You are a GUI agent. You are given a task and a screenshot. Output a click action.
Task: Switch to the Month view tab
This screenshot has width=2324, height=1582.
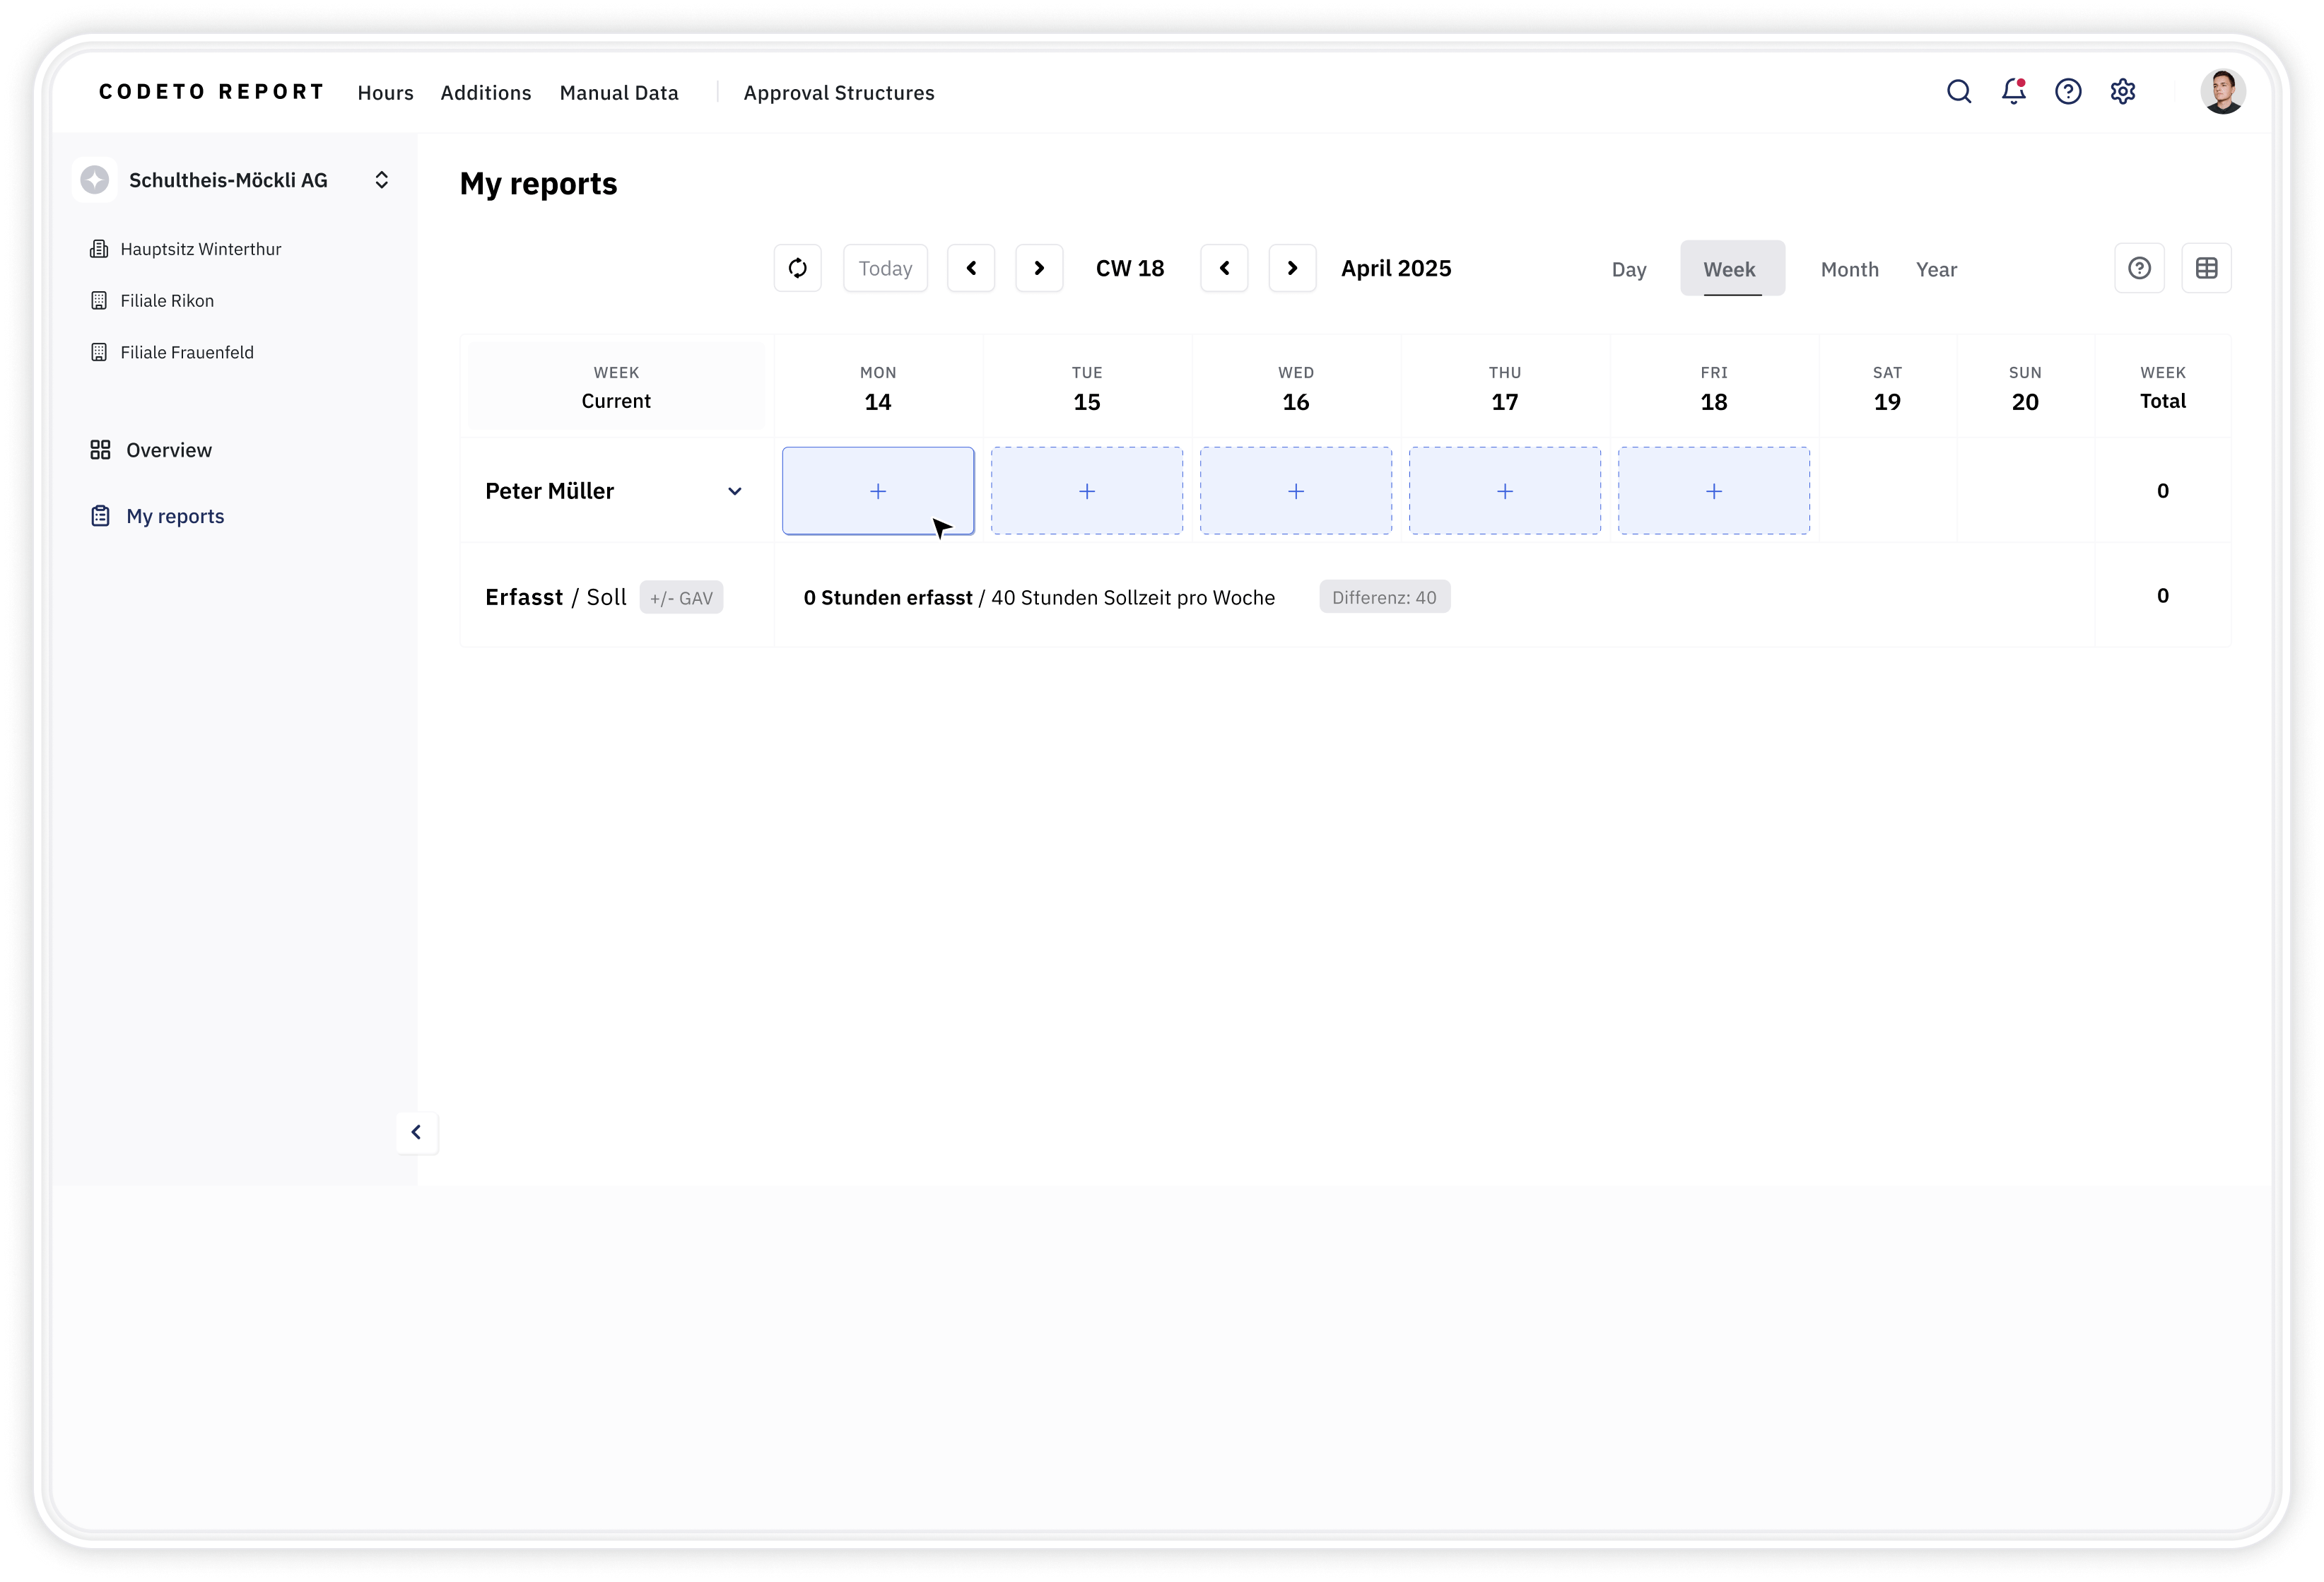[x=1849, y=269]
